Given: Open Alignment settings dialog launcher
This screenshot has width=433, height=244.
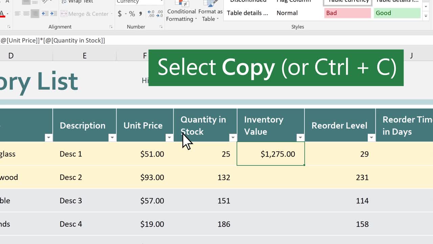Looking at the screenshot, I should [111, 27].
